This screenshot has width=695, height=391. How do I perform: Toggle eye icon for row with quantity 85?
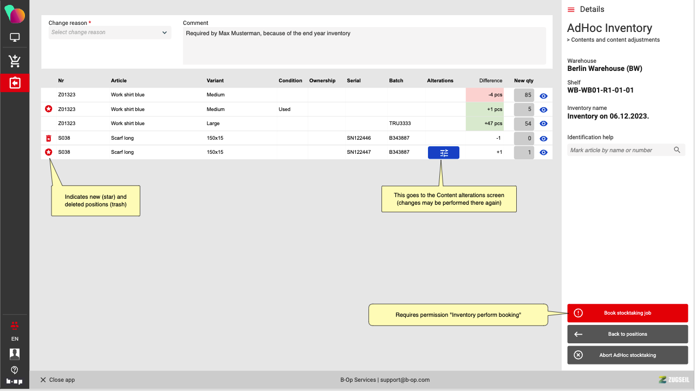point(543,95)
